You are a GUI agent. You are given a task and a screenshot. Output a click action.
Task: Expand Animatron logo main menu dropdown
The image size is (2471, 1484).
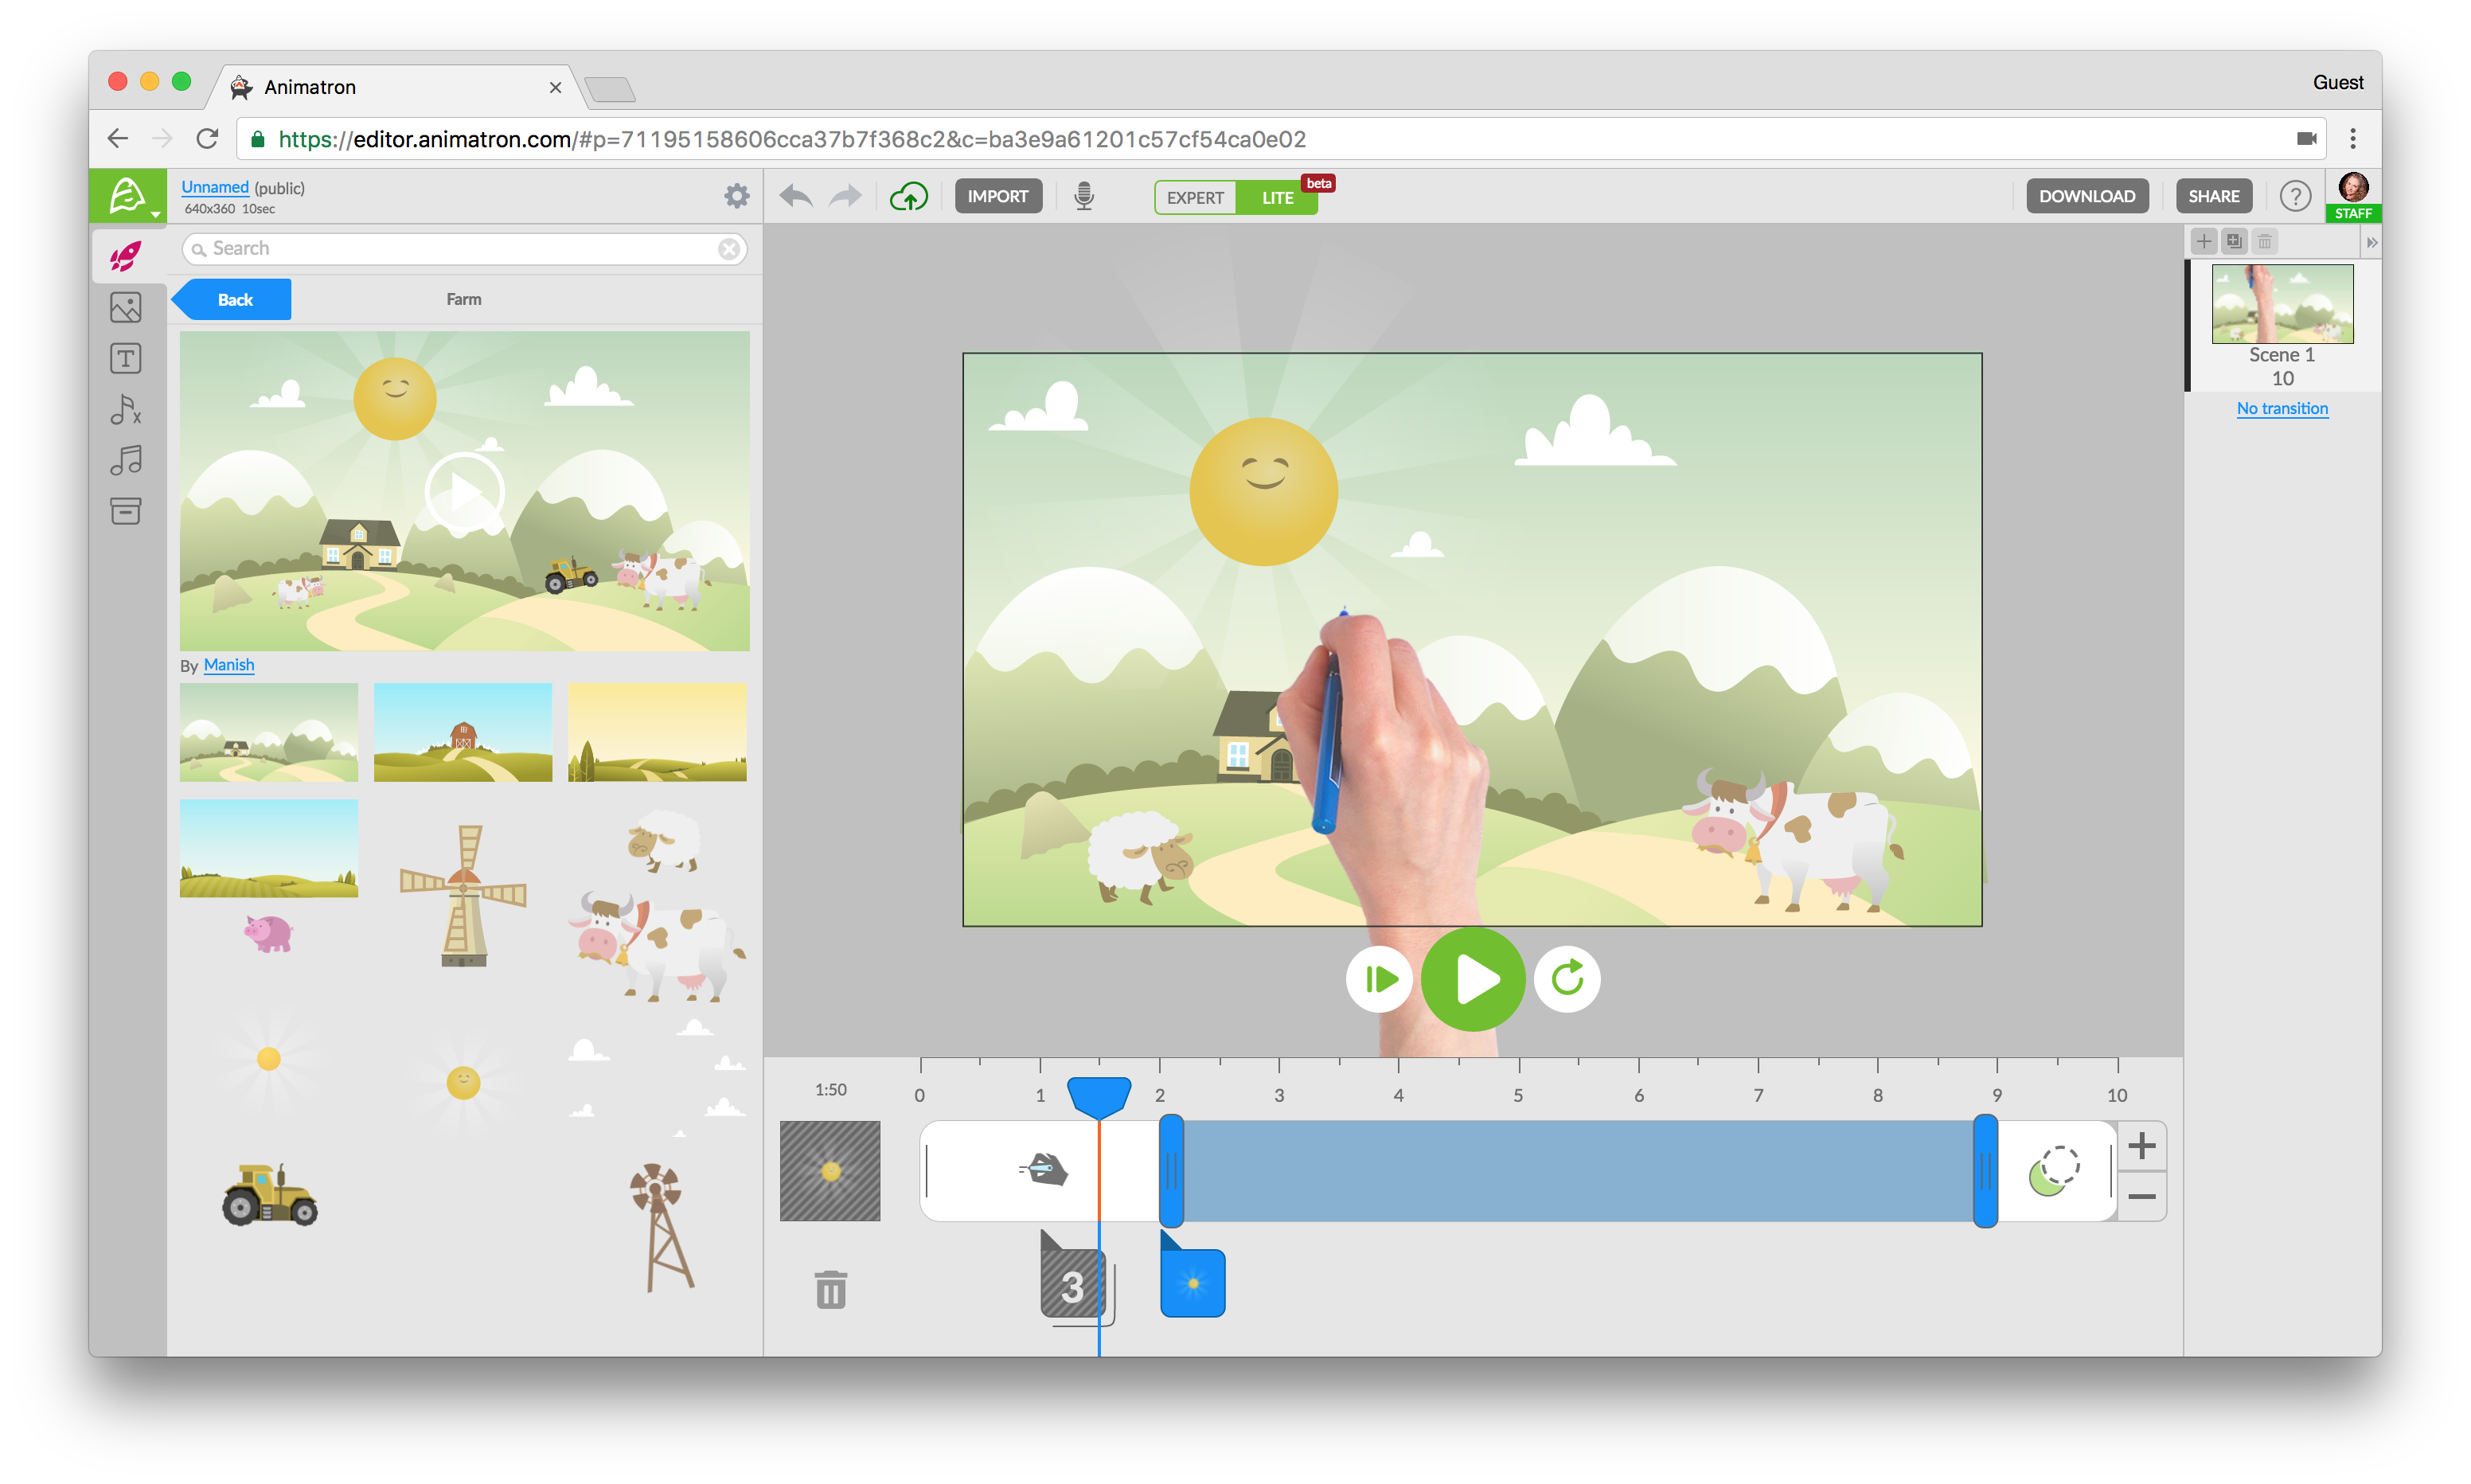(130, 196)
